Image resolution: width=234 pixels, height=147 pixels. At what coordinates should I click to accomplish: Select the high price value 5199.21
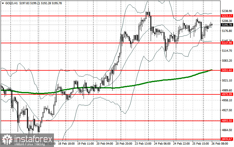(x=35, y=3)
